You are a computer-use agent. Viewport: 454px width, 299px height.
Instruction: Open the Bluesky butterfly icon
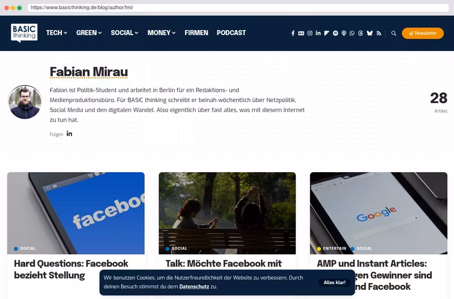[369, 33]
